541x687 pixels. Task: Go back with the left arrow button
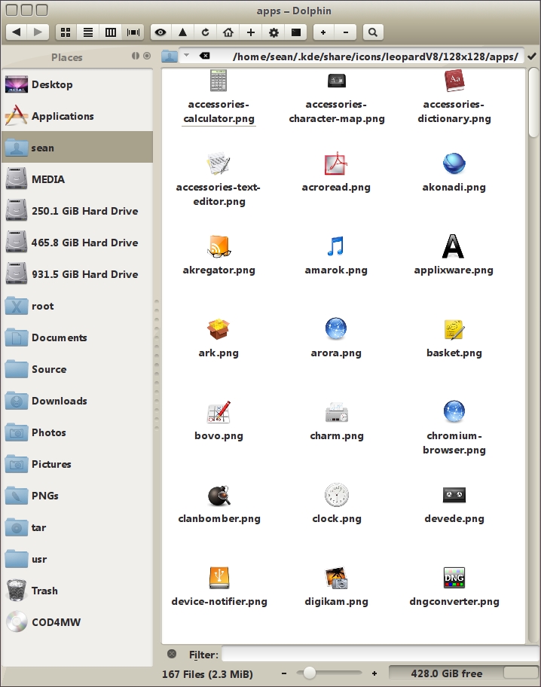pyautogui.click(x=17, y=32)
